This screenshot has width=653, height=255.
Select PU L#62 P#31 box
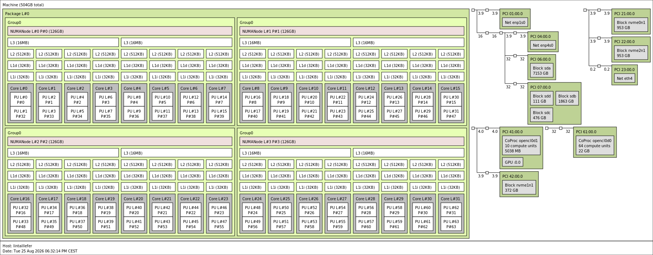pos(451,210)
